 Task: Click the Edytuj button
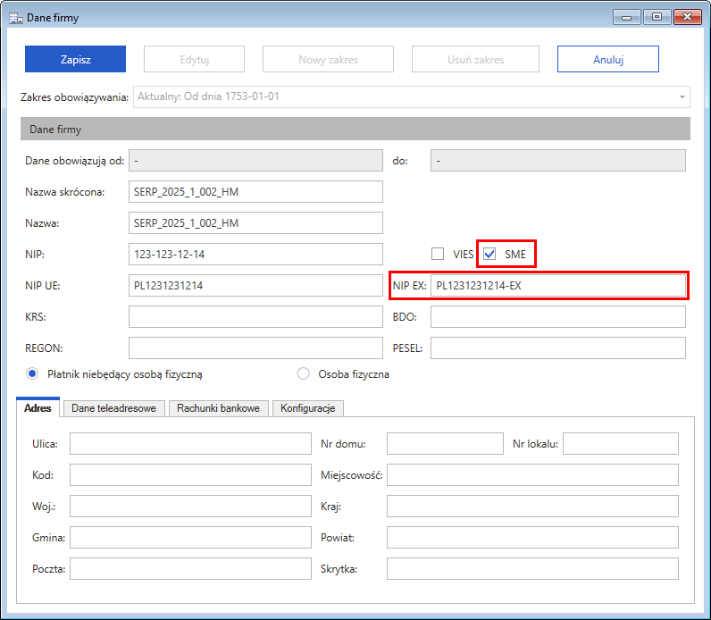(x=194, y=59)
